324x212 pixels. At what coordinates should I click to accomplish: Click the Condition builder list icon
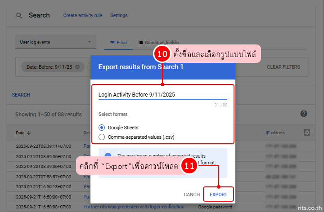coord(140,43)
